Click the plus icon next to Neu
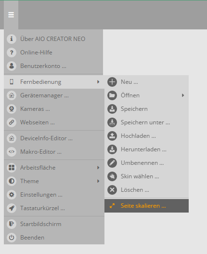Image resolution: width=207 pixels, height=254 pixels. [112, 82]
